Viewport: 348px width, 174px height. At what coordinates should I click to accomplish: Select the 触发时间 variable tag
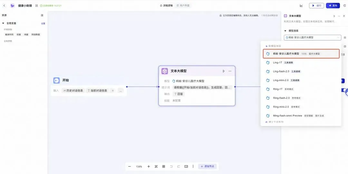coord(9,35)
